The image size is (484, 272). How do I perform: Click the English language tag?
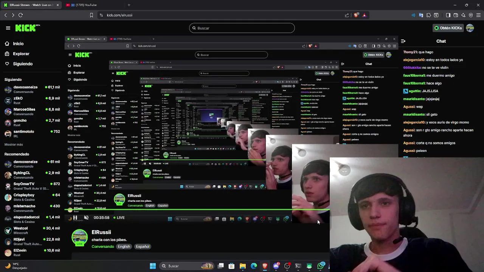click(124, 247)
